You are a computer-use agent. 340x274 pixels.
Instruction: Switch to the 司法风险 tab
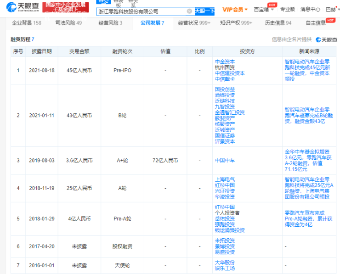coord(68,22)
